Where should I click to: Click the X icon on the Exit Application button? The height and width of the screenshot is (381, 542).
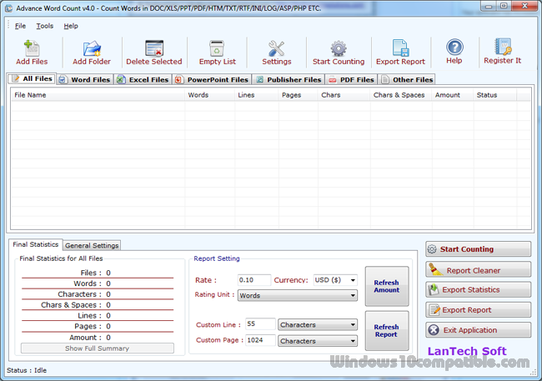click(x=434, y=330)
